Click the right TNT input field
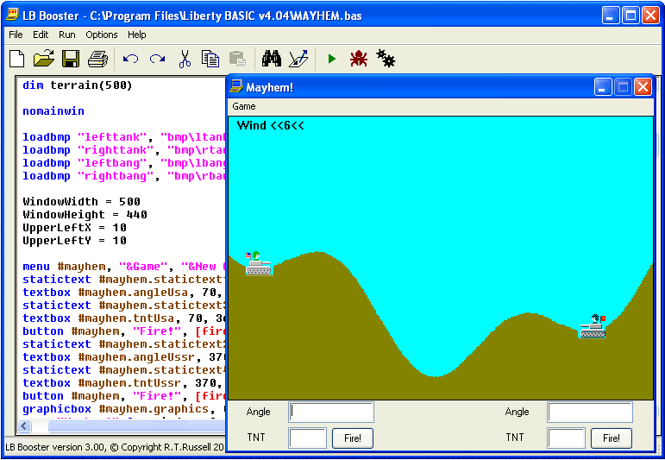Viewport: 665px width, 460px height. [566, 438]
